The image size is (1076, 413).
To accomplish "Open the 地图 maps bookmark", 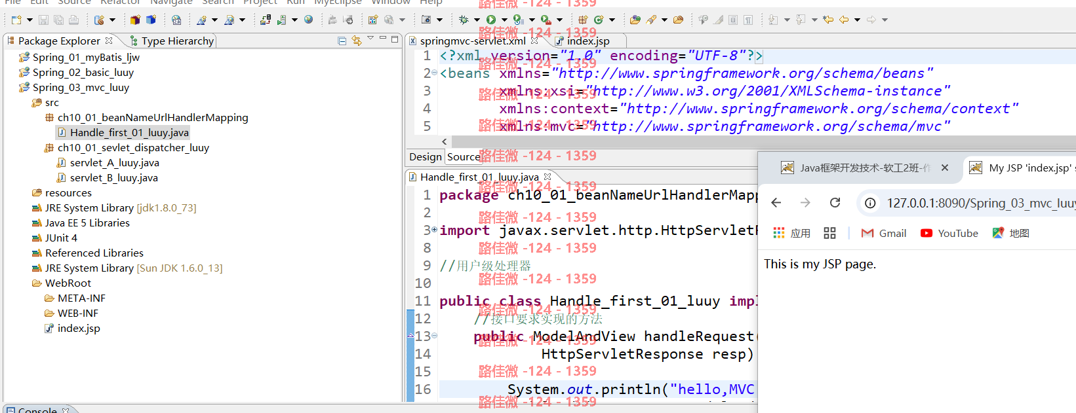I will coord(1010,233).
